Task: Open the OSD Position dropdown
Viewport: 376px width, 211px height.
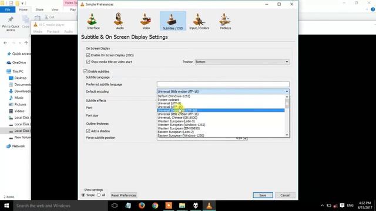Action: (242, 62)
